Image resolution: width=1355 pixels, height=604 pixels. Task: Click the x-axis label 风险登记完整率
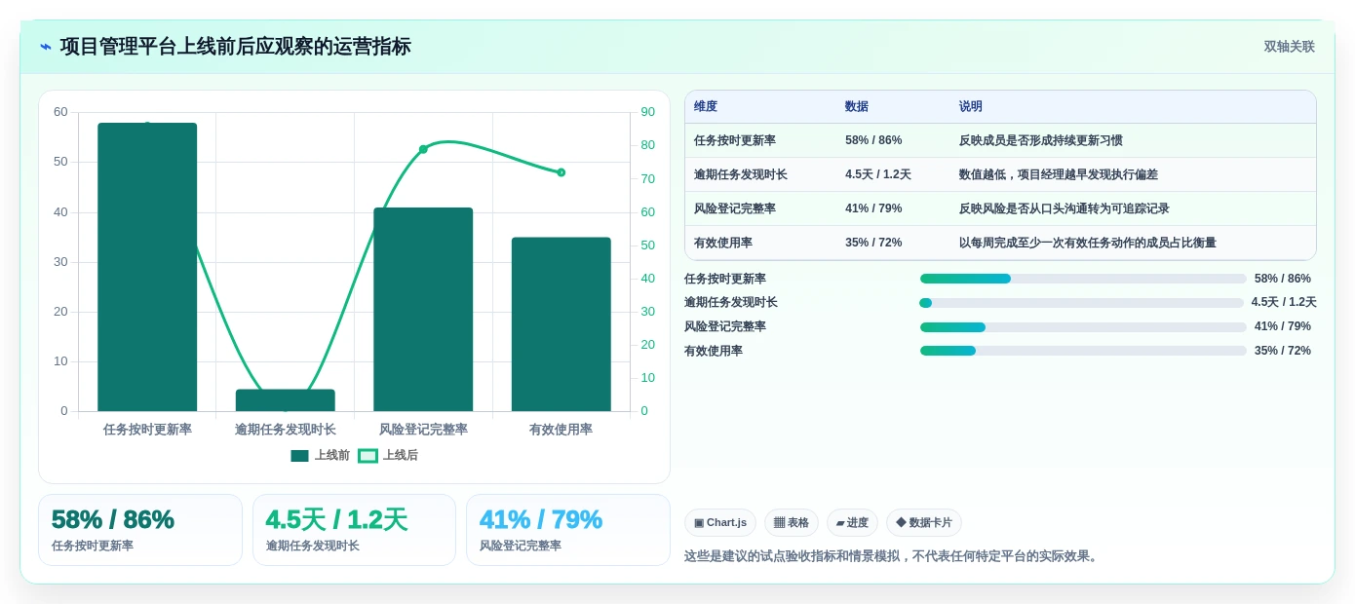click(423, 430)
